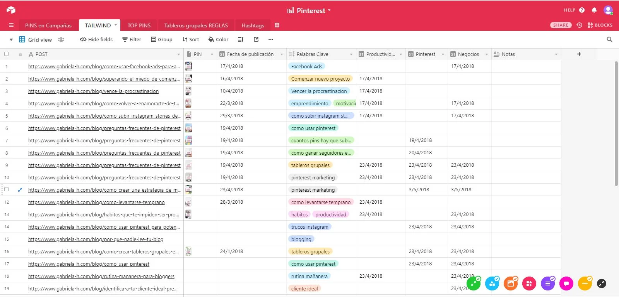Click the yellow ellipsis floating icon
The width and height of the screenshot is (619, 297).
tap(585, 283)
